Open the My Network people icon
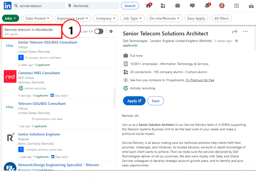Screen dimensions: 256x178 click(x=163, y=6)
